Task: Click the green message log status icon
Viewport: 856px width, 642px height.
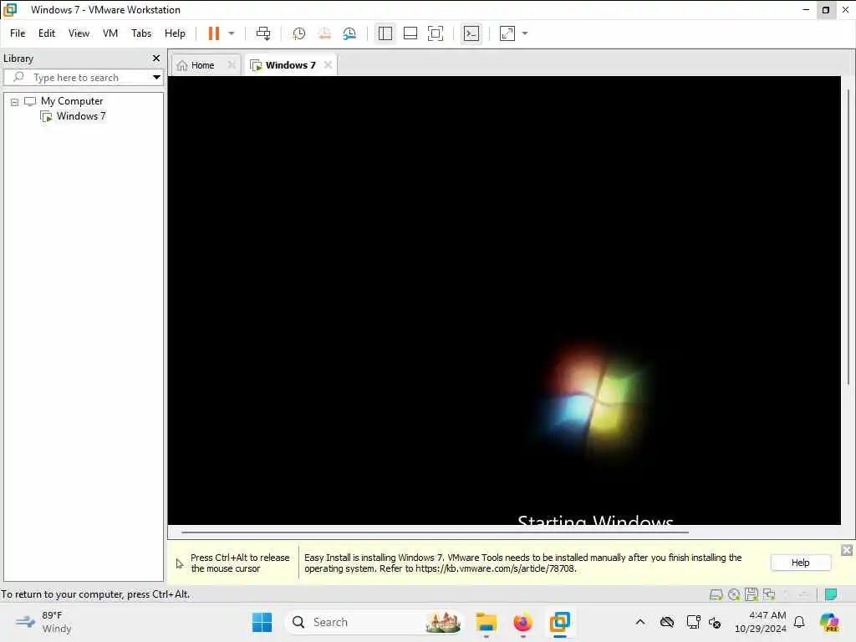Action: 831,594
